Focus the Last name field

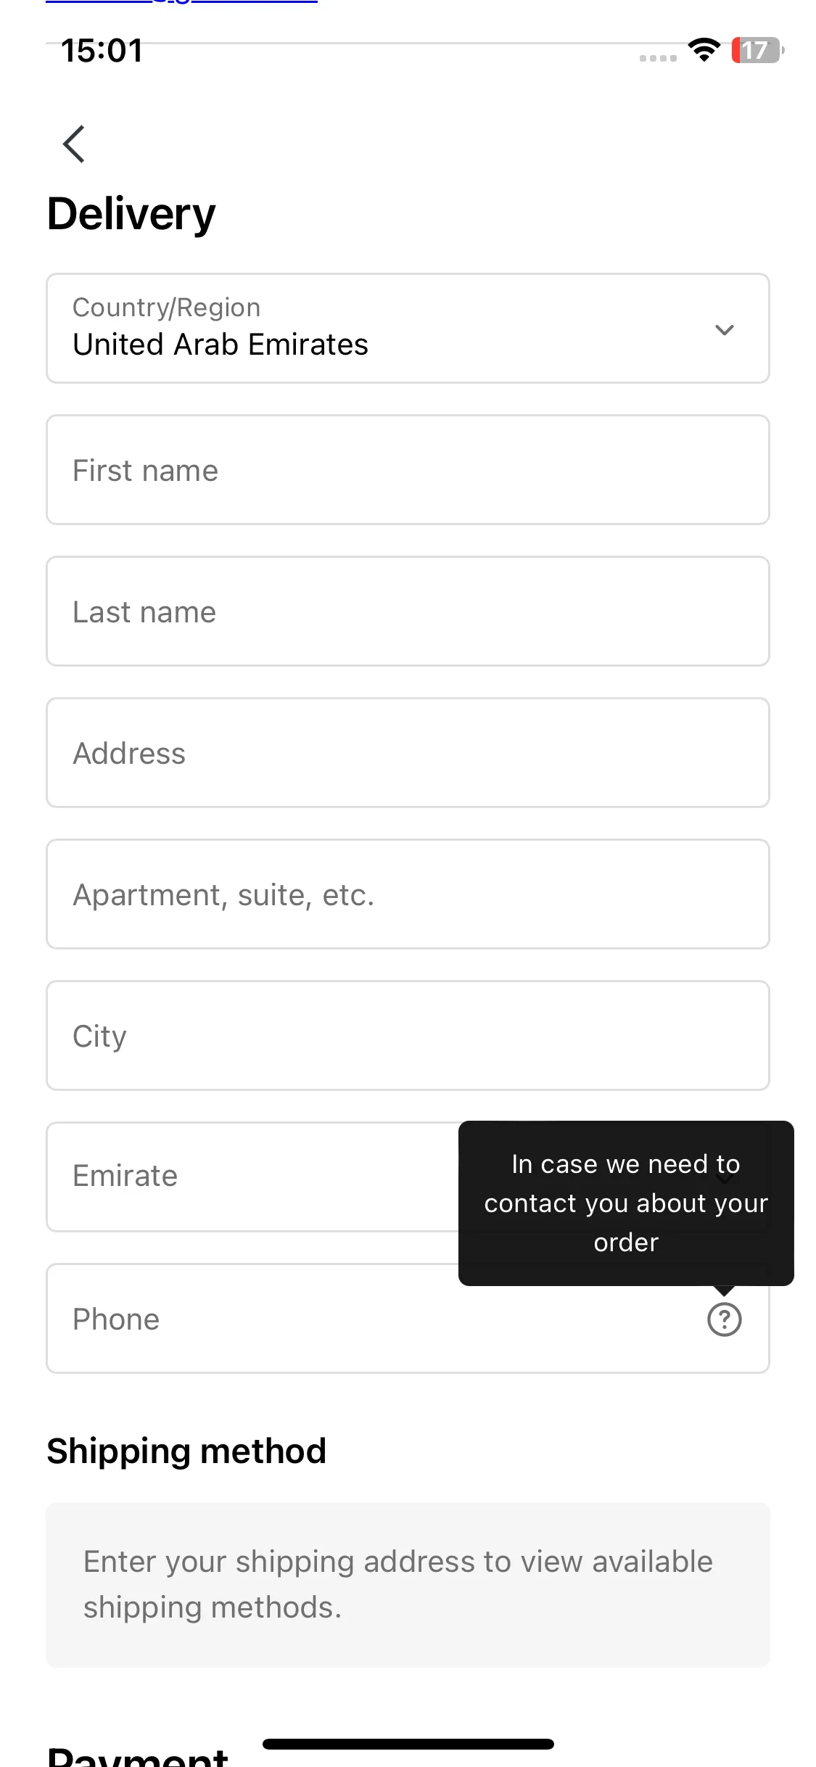(408, 611)
